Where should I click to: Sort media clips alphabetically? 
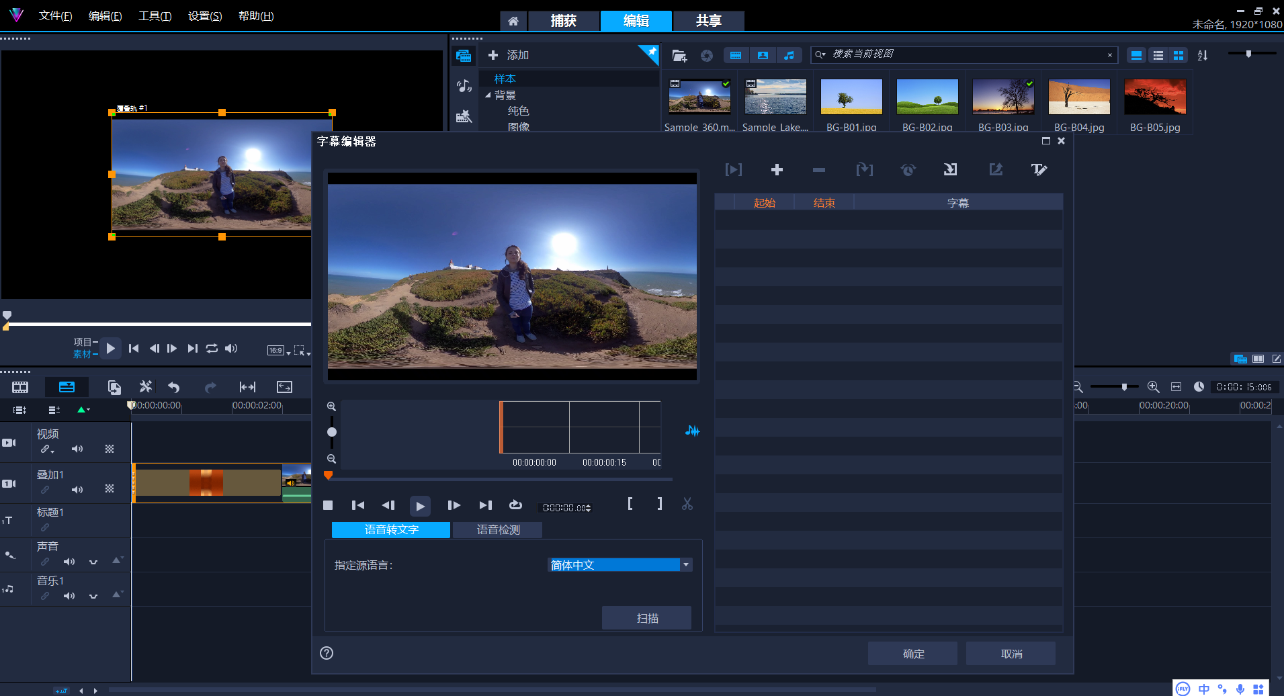[1203, 55]
